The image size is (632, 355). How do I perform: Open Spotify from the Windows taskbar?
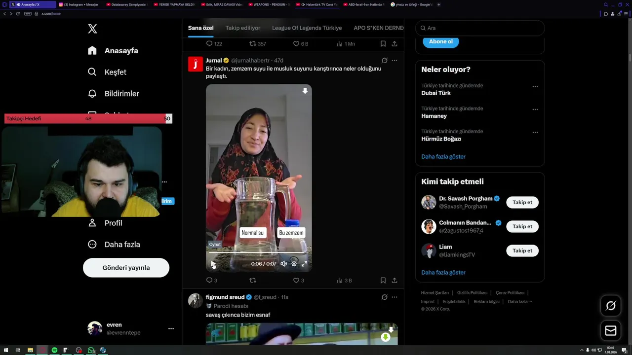coord(54,350)
